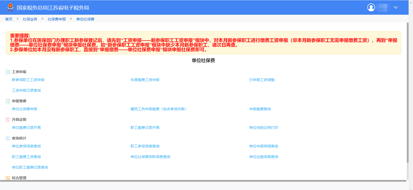Go to 首页 in the breadcrumb
Image resolution: width=413 pixels, height=190 pixels.
click(9, 19)
